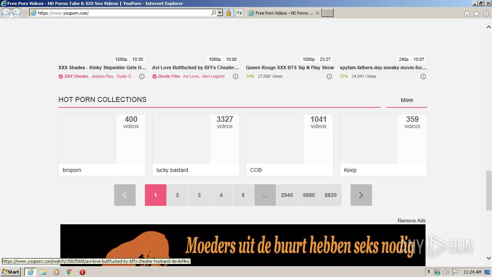This screenshot has height=277, width=492.
Task: Click the Remove Ads link
Action: coord(412,221)
